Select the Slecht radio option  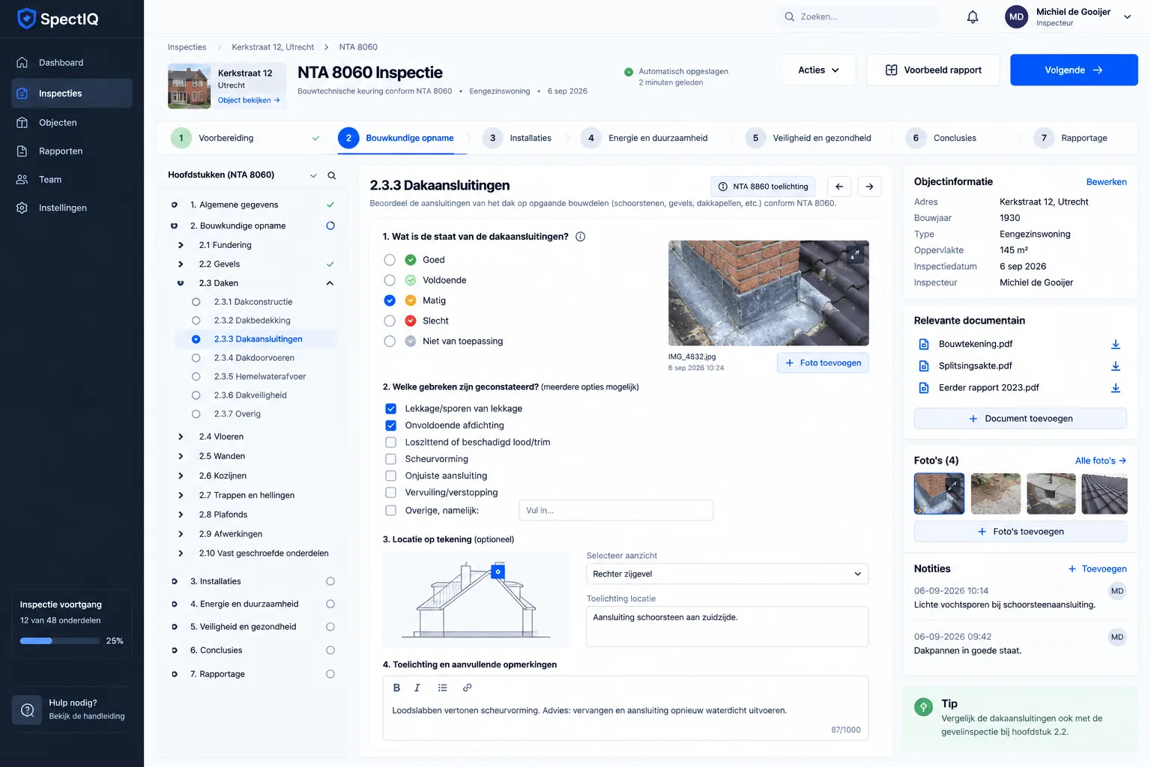tap(390, 321)
